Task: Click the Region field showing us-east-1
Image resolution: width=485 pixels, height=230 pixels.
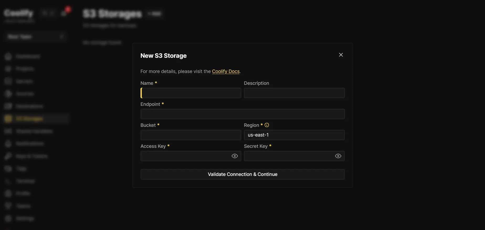Action: [294, 135]
